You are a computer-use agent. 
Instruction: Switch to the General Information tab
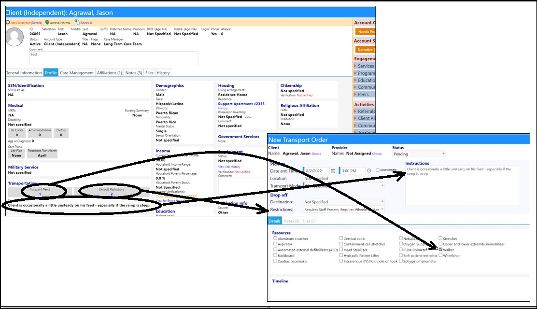coord(24,72)
